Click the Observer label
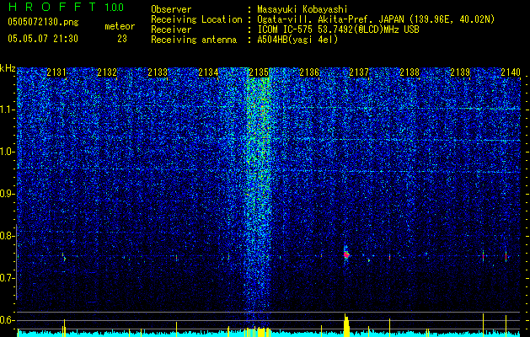 171,9
